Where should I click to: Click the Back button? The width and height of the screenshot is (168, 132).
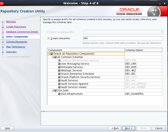coord(115,128)
